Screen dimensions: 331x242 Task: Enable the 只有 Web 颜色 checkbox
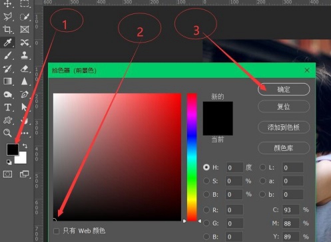point(57,231)
